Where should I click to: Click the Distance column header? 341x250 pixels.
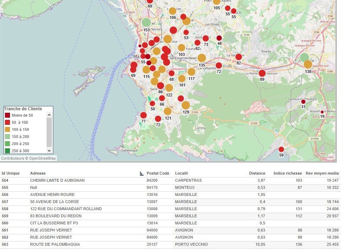coord(257,173)
